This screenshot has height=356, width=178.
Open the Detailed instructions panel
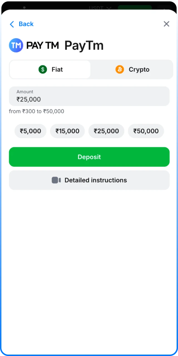coord(89,180)
